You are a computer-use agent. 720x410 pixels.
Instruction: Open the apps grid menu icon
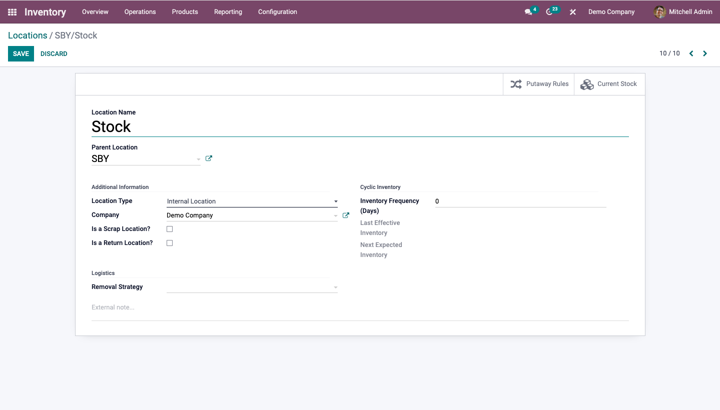tap(12, 12)
